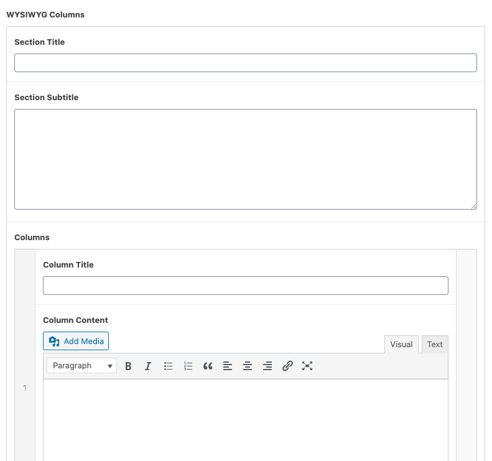Click inside the Section Subtitle textarea
492x461 pixels.
pos(245,159)
